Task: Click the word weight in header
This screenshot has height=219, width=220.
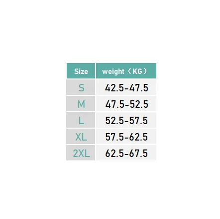Action: [113, 72]
